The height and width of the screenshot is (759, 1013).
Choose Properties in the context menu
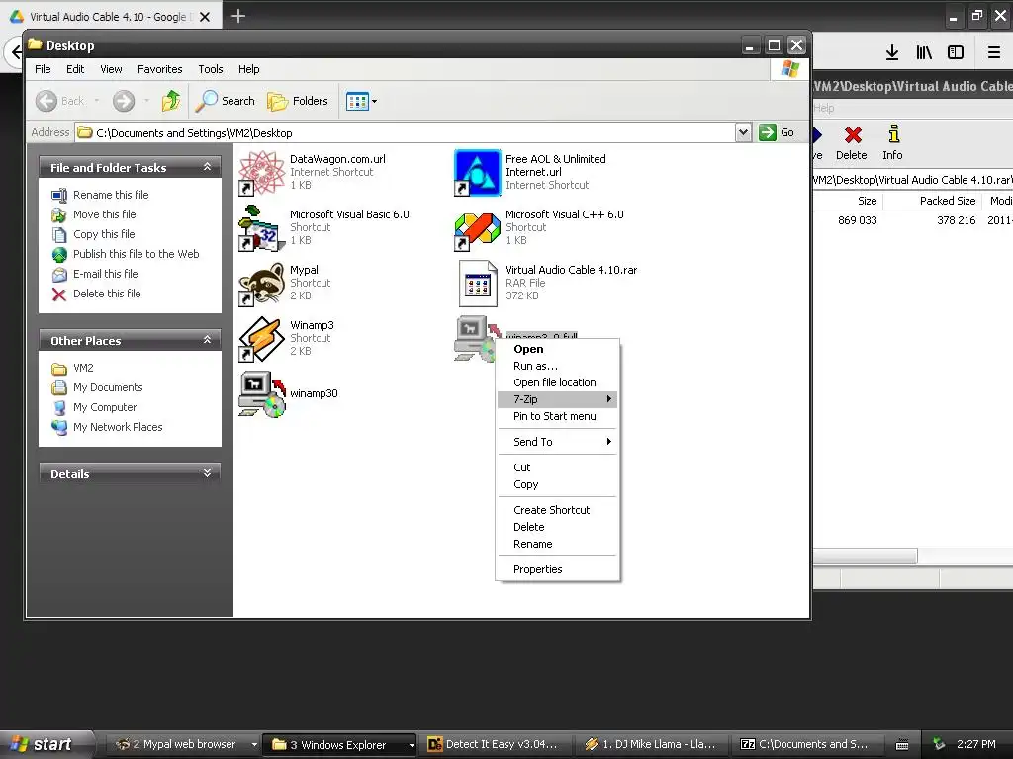(x=556, y=569)
